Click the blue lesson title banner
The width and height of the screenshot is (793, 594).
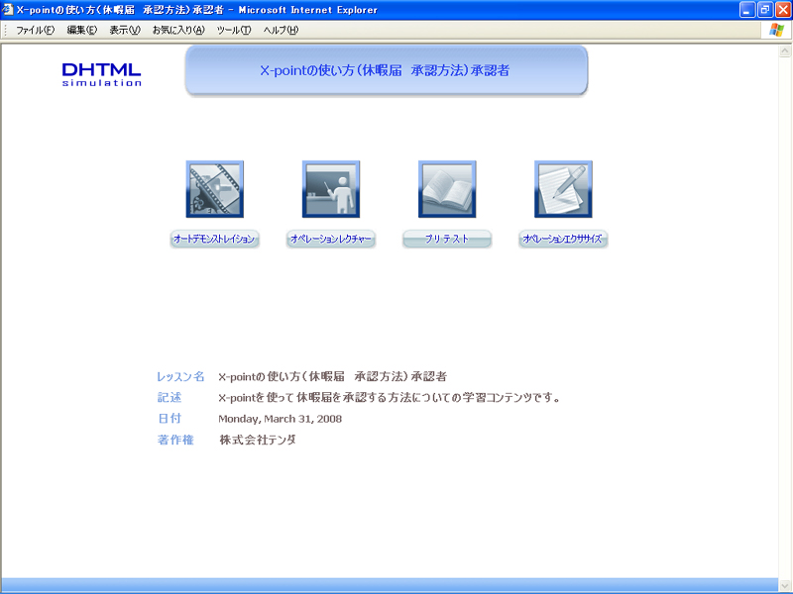pos(387,70)
